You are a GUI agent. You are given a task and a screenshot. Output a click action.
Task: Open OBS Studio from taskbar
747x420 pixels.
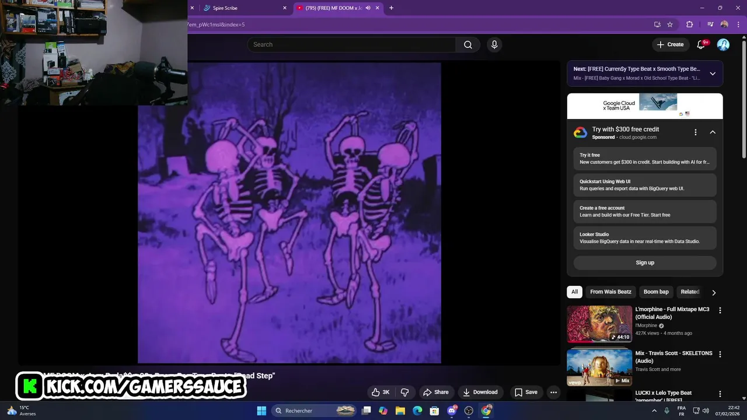point(469,411)
